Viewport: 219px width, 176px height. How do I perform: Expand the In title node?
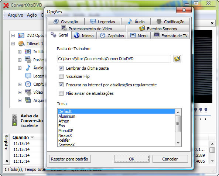coord(20,52)
